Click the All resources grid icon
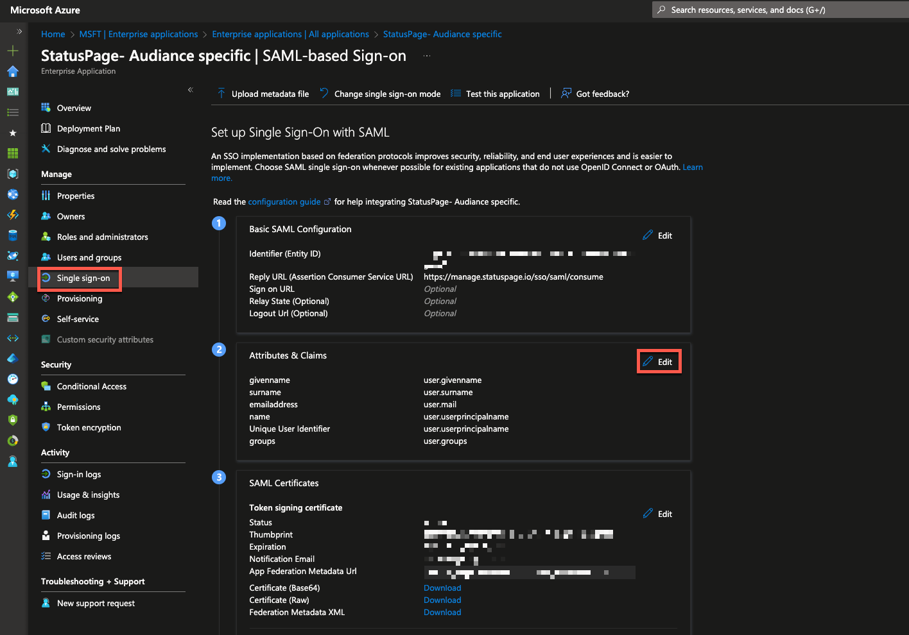Screen dimensions: 909x635 tap(13, 153)
